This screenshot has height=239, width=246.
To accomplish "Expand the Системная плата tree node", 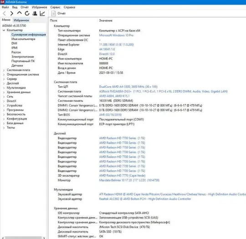I will pos(4,70).
